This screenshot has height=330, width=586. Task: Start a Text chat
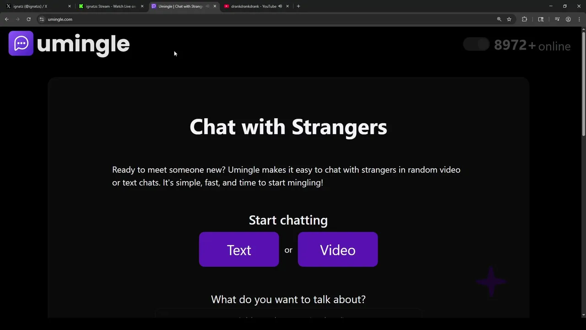(239, 249)
